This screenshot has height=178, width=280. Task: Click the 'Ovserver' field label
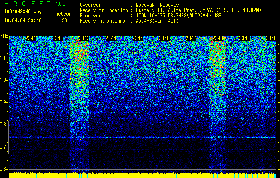(x=90, y=5)
